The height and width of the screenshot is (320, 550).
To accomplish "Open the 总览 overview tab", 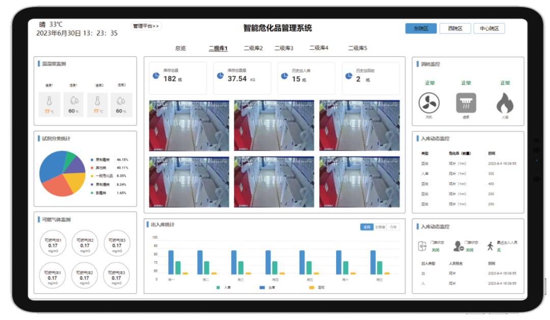I will [180, 48].
